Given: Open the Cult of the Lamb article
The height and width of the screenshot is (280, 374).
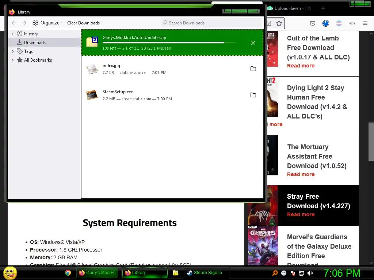Looking at the screenshot, I should (318, 48).
